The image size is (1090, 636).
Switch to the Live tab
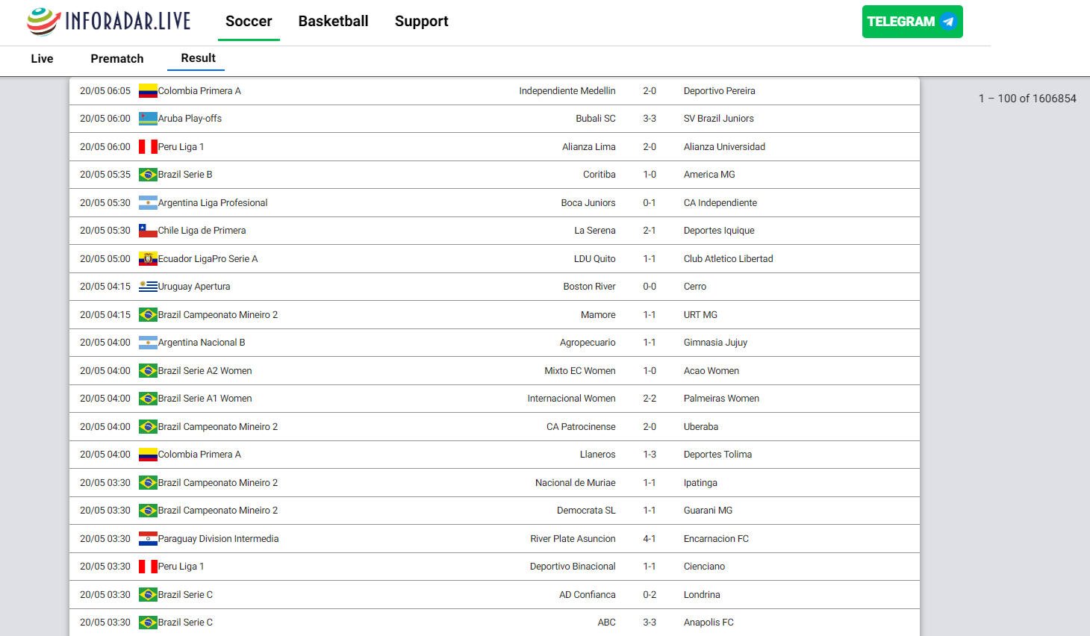(42, 58)
